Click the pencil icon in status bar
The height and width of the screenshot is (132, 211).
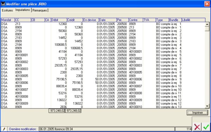4,129
